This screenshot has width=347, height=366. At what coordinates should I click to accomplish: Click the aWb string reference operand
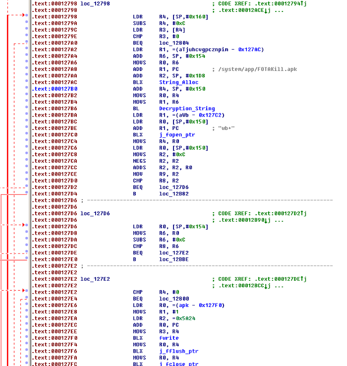pos(183,115)
